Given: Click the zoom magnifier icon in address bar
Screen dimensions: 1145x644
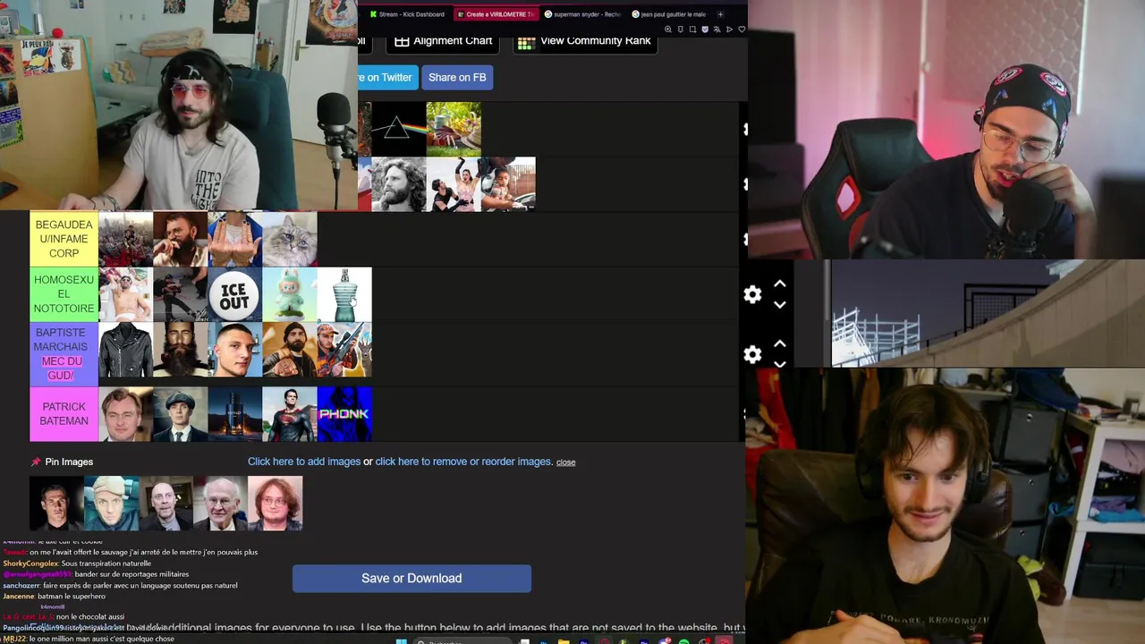Looking at the screenshot, I should [x=668, y=30].
